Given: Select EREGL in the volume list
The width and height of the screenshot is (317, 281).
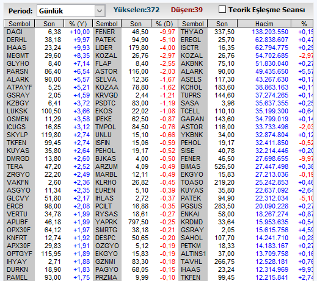Looking at the screenshot, I should click(191, 40).
